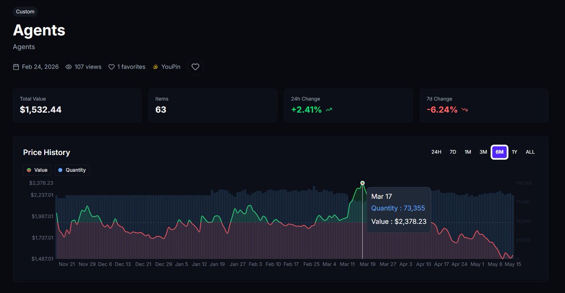The height and width of the screenshot is (293, 565).
Task: Click the green Value legend color dot
Action: [29, 170]
